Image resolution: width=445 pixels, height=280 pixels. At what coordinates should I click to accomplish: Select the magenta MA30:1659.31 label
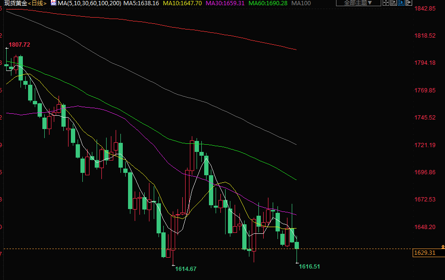[x=225, y=3]
